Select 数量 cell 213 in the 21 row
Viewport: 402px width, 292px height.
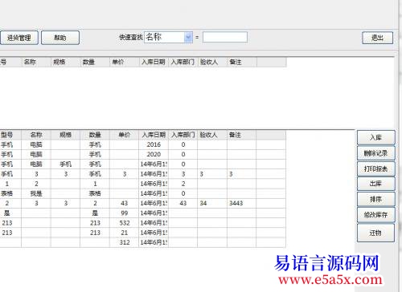click(95, 233)
